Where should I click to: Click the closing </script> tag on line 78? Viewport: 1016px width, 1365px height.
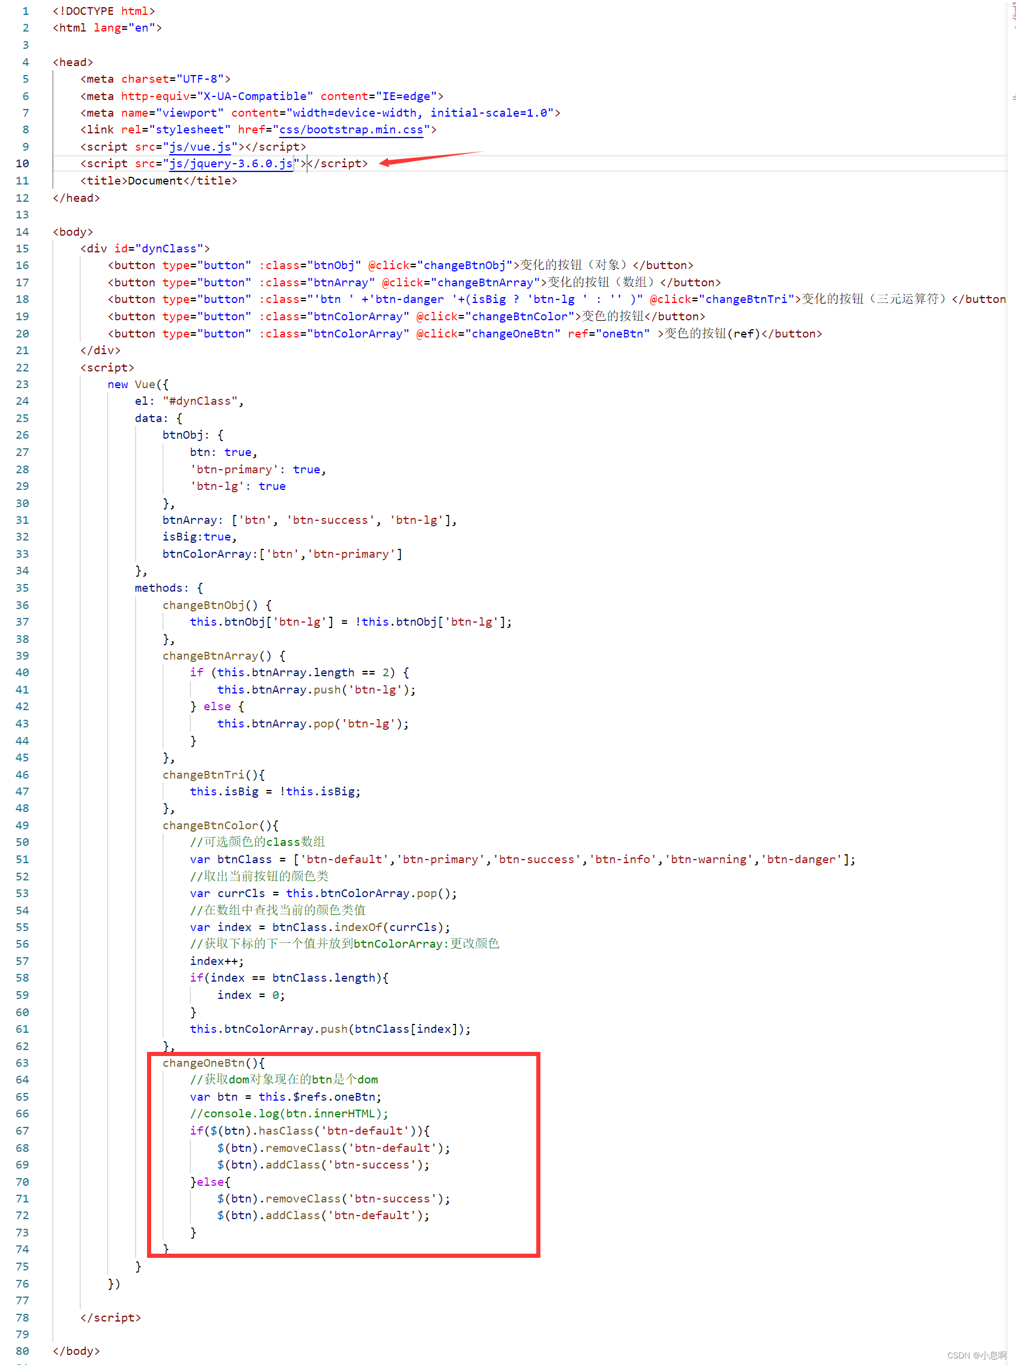(x=111, y=1317)
